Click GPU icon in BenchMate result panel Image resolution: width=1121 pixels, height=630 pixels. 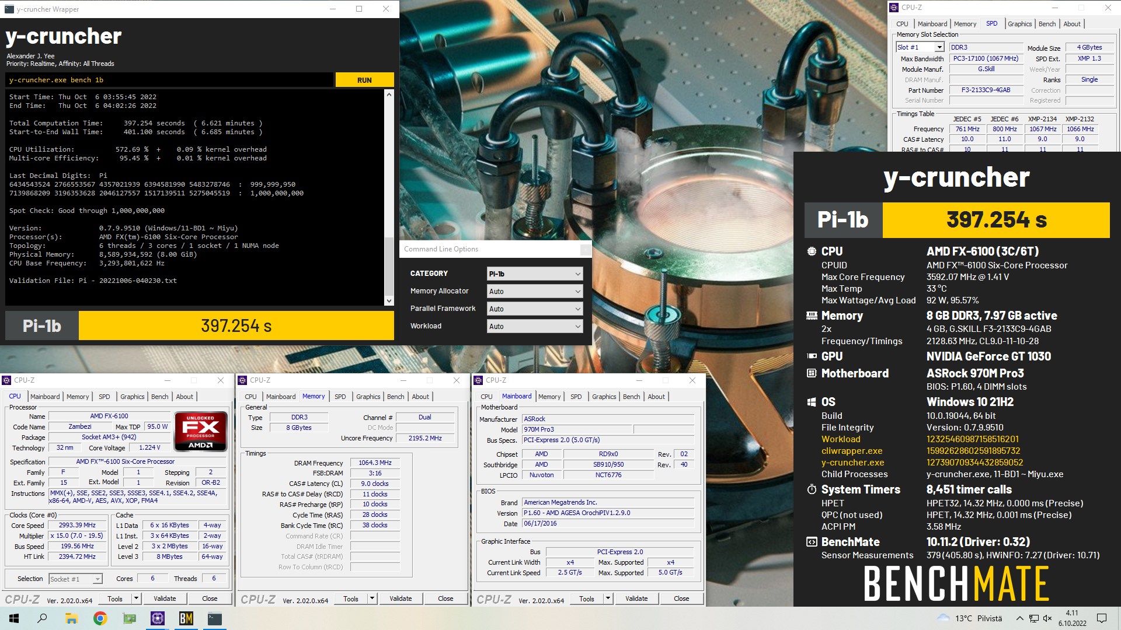click(812, 356)
